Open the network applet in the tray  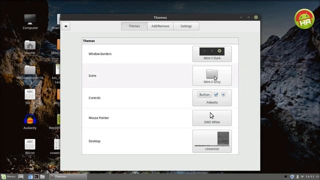[x=302, y=176]
